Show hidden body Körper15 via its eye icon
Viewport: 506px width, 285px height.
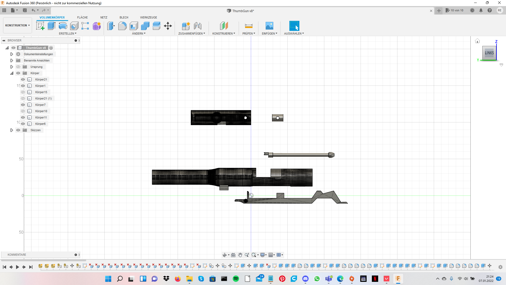click(23, 92)
